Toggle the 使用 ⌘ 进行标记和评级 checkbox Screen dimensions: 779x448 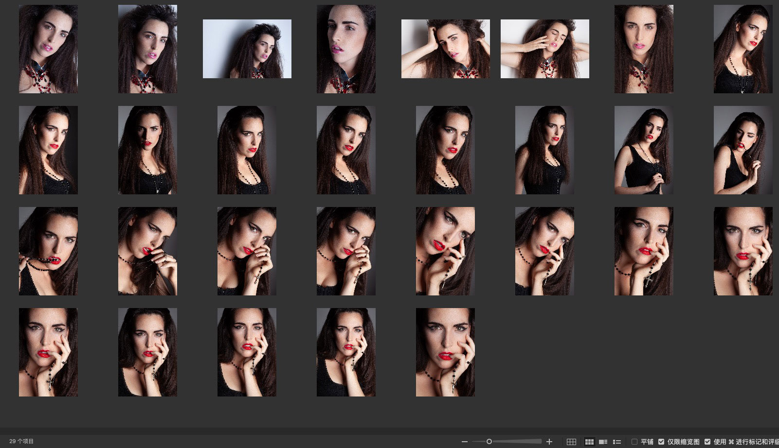click(x=707, y=442)
